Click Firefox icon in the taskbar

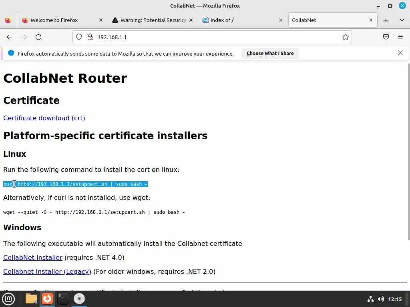click(x=47, y=299)
